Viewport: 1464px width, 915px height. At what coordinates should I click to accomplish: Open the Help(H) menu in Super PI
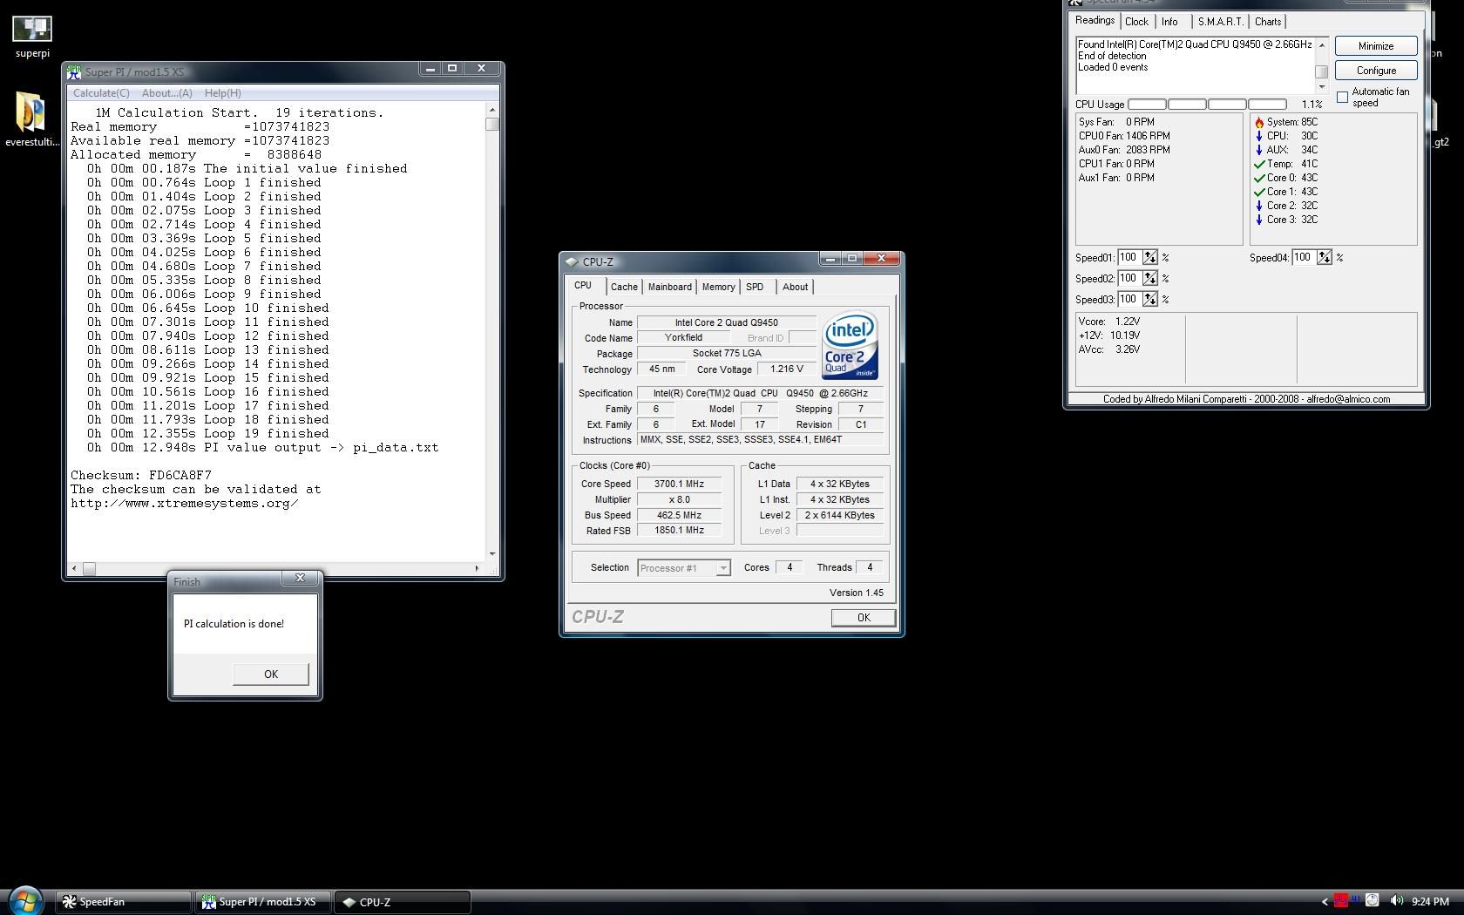pos(223,93)
